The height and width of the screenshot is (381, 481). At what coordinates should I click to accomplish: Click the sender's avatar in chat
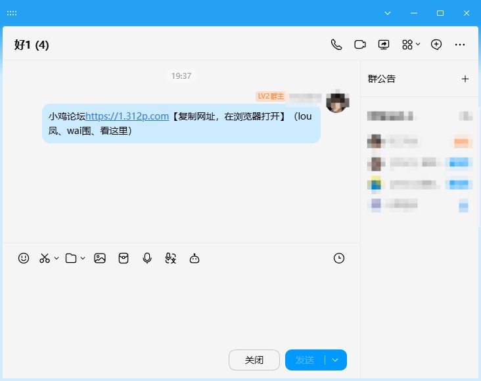tap(338, 102)
